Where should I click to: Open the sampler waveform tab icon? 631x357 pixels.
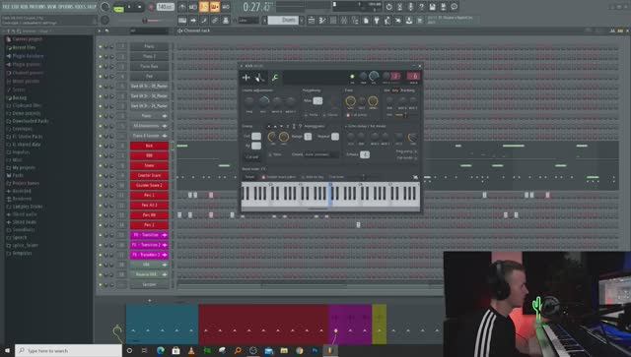(x=246, y=78)
